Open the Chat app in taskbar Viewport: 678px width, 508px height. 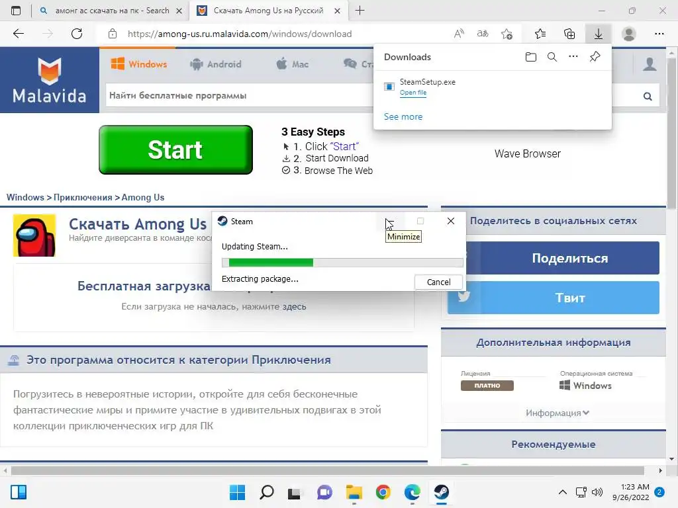pyautogui.click(x=324, y=492)
